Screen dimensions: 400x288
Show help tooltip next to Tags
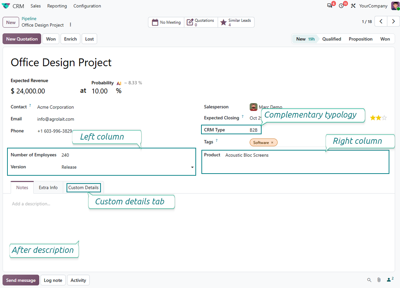click(217, 140)
